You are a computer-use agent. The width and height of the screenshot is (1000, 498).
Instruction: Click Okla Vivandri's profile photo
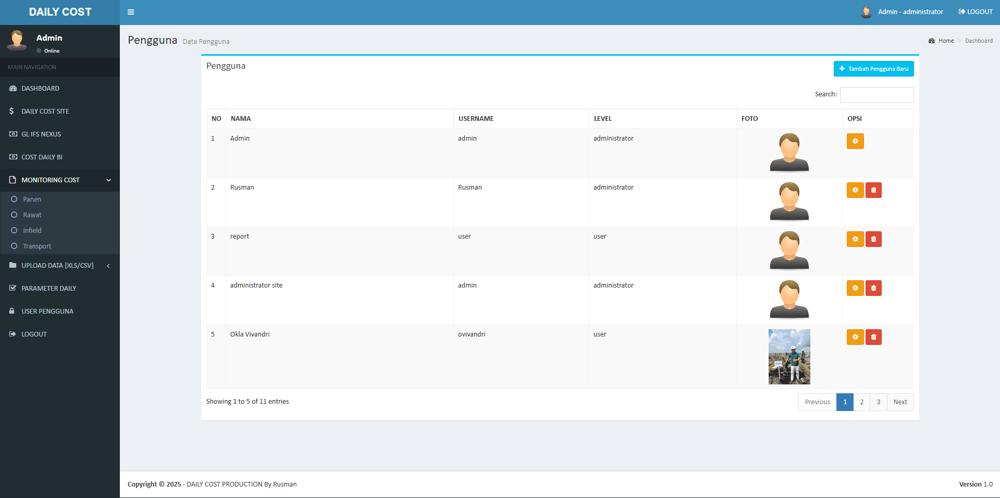pyautogui.click(x=788, y=357)
